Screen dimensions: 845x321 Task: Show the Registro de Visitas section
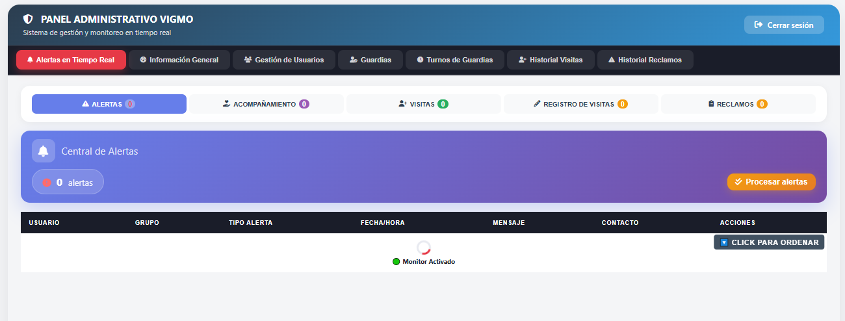[x=581, y=104]
